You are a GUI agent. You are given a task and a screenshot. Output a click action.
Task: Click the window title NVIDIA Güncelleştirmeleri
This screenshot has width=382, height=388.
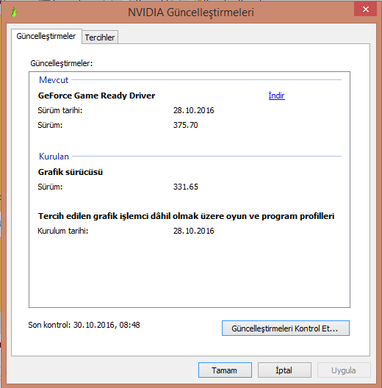click(x=191, y=12)
